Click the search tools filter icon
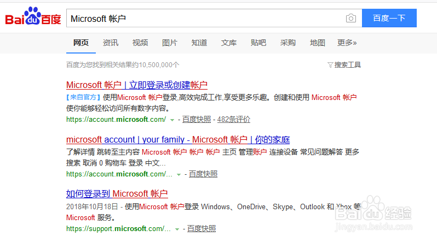437x242 pixels. [330, 65]
